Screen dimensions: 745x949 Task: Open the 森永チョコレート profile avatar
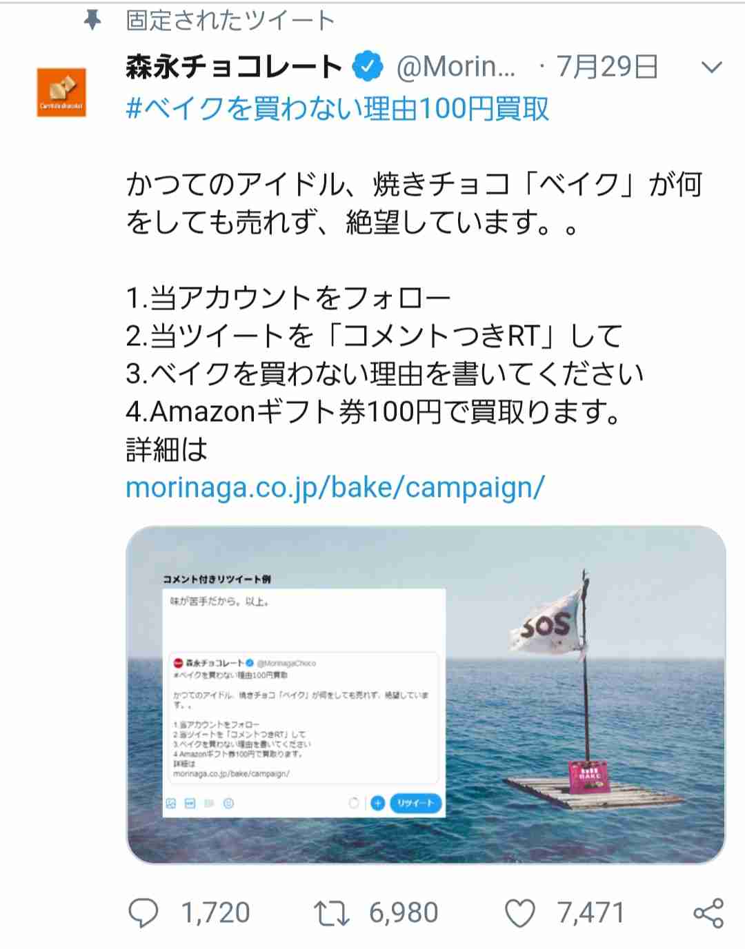pyautogui.click(x=61, y=92)
